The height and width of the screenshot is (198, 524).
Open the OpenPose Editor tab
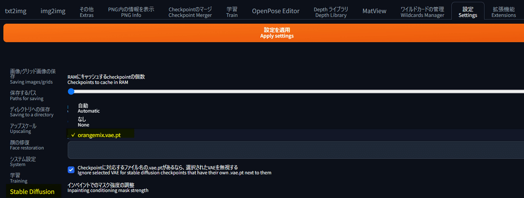pyautogui.click(x=276, y=11)
